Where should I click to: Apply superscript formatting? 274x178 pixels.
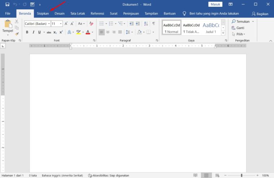61,32
